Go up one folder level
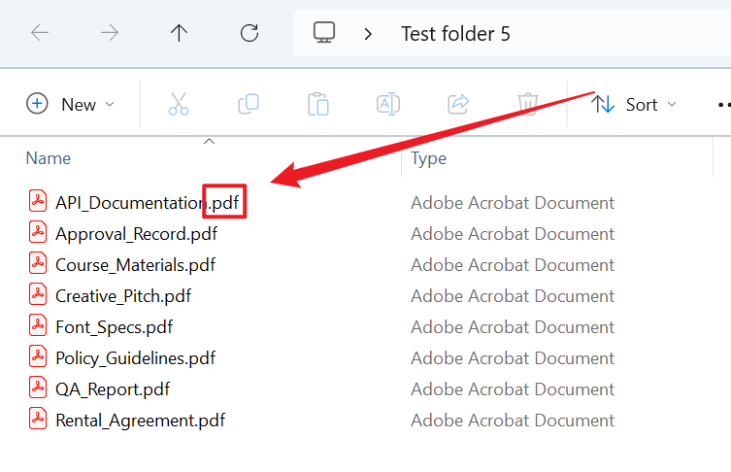This screenshot has width=731, height=472. point(179,33)
